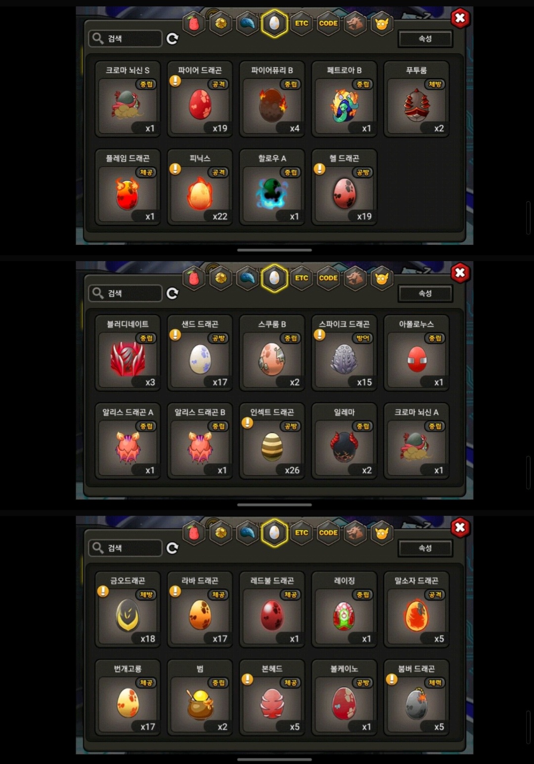Open the 속성 filter above 아폴로누스
The width and height of the screenshot is (534, 764).
pyautogui.click(x=425, y=293)
